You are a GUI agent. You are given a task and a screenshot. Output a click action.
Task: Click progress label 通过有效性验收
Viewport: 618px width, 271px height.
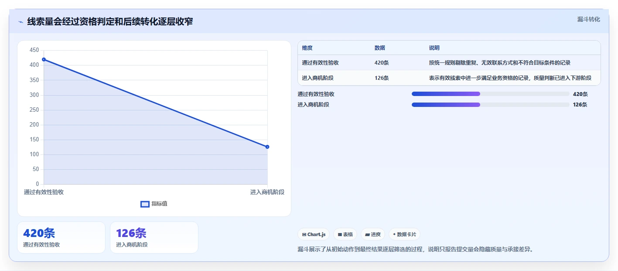[x=316, y=94]
